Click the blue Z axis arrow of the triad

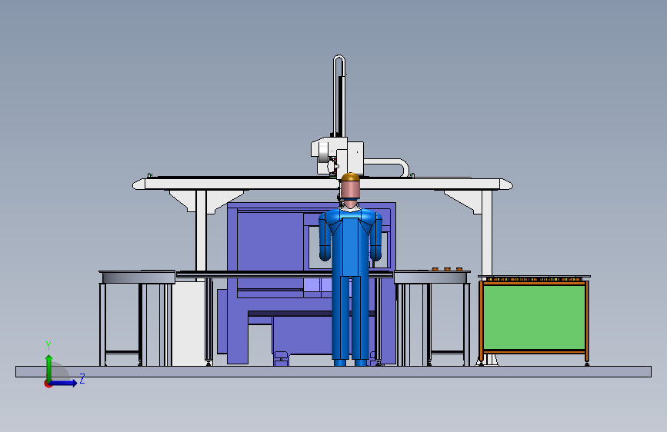tap(64, 383)
